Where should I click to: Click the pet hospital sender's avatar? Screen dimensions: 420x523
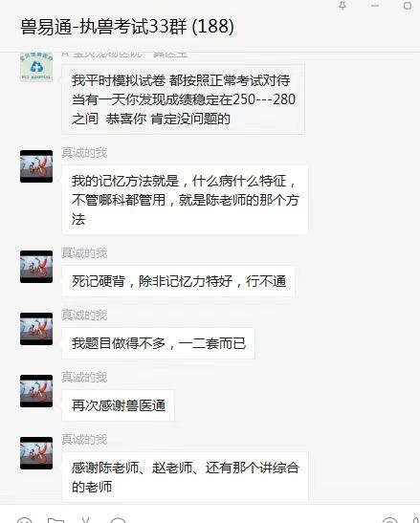36,67
